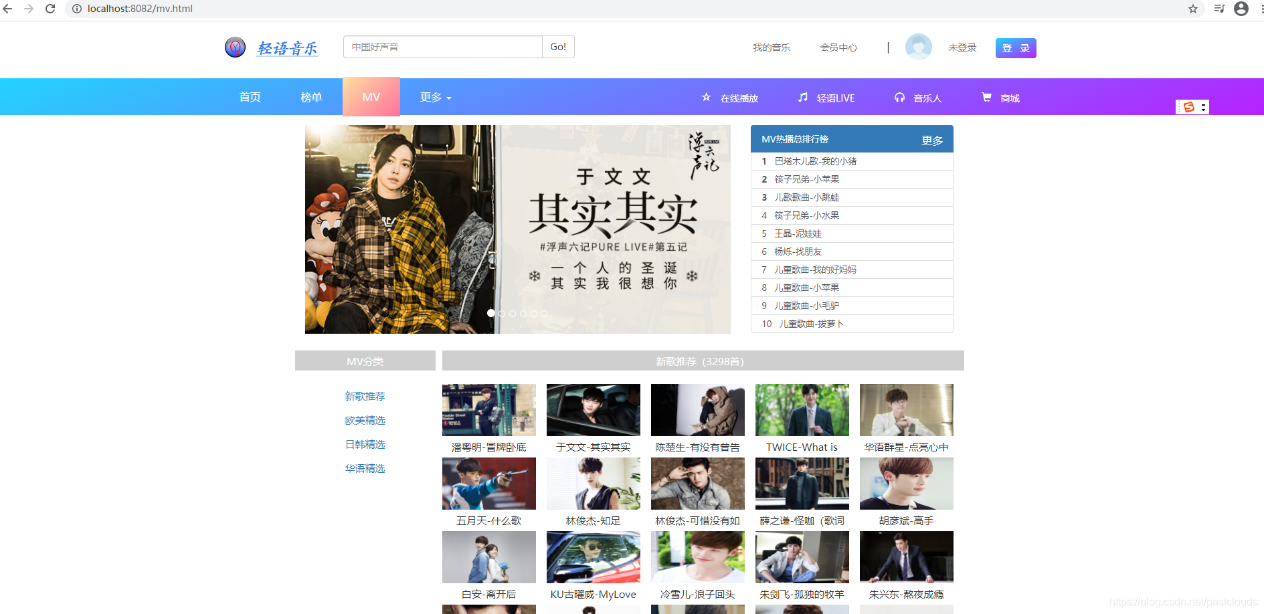The height and width of the screenshot is (614, 1264).
Task: Open 朱兴东-熬夜成瘾 MV thumbnail
Action: tap(907, 557)
